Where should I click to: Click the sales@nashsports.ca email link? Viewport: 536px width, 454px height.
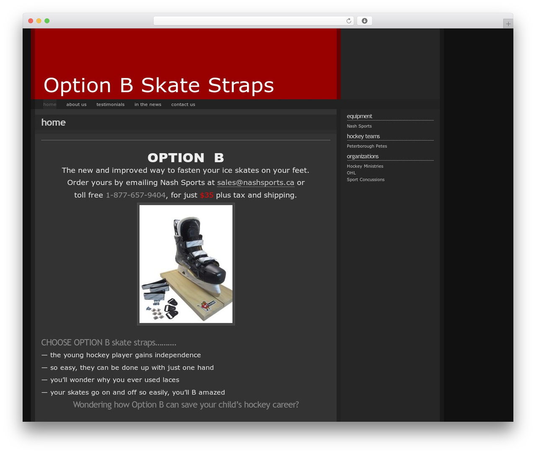coord(255,183)
